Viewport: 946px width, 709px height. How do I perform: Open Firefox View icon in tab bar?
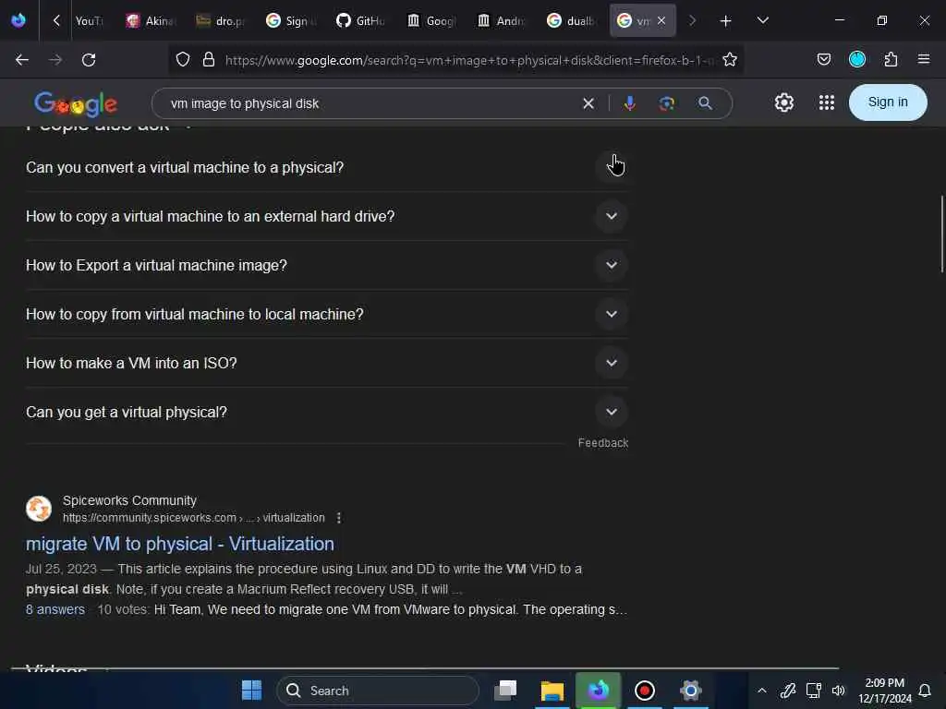tap(18, 20)
